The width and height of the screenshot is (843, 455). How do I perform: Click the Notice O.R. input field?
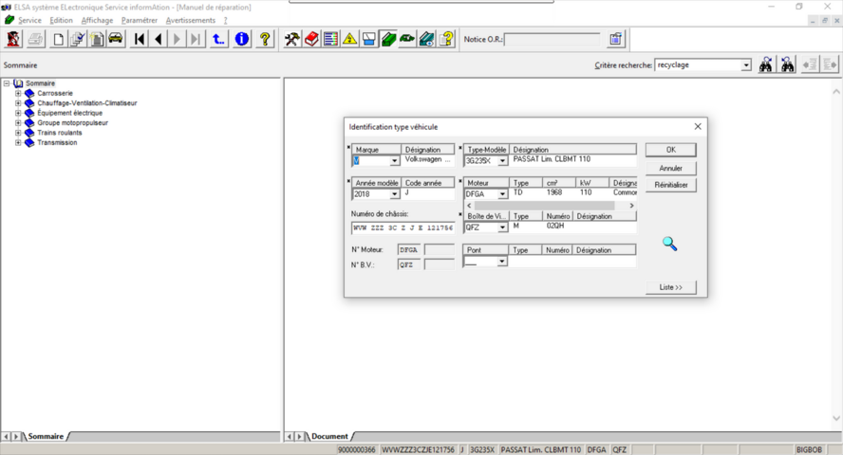tap(553, 39)
